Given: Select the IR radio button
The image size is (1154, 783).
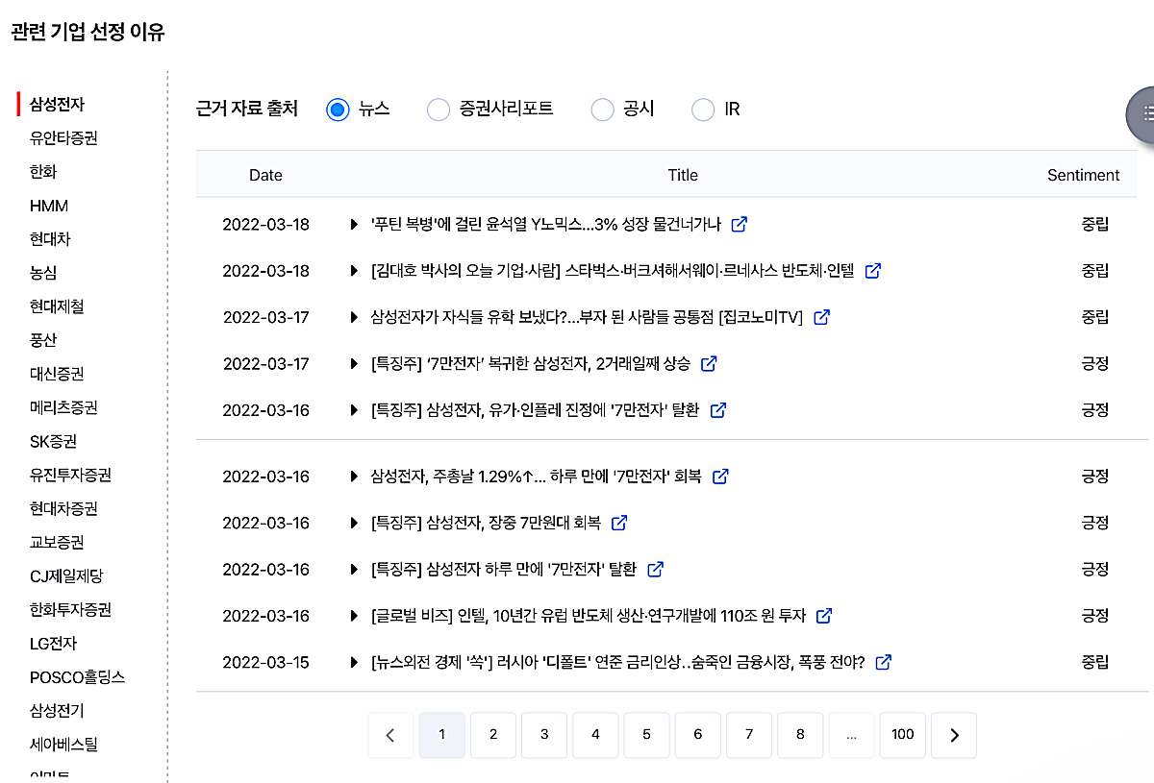Looking at the screenshot, I should (x=703, y=110).
